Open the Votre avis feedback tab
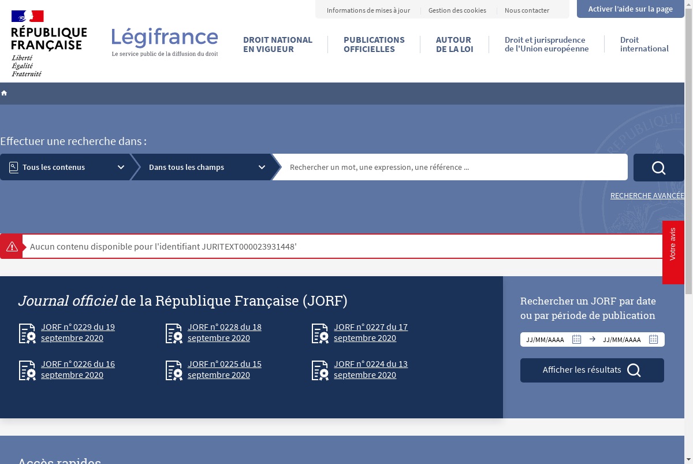Image resolution: width=693 pixels, height=464 pixels. [673, 253]
